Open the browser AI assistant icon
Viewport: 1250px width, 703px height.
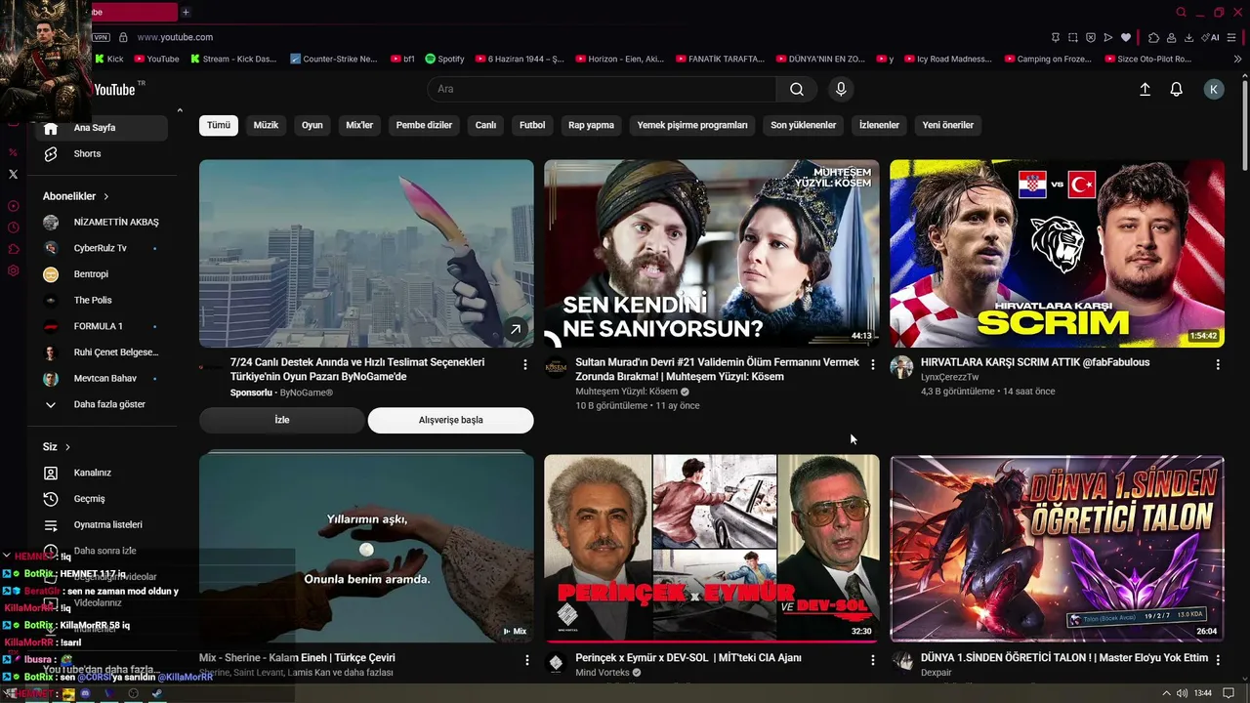[x=1211, y=37]
